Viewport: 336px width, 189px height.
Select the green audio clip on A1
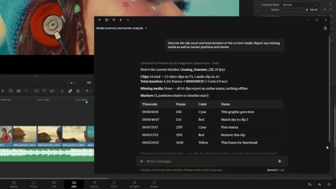click(x=47, y=155)
